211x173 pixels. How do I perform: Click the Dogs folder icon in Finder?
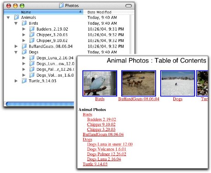pos(24,52)
